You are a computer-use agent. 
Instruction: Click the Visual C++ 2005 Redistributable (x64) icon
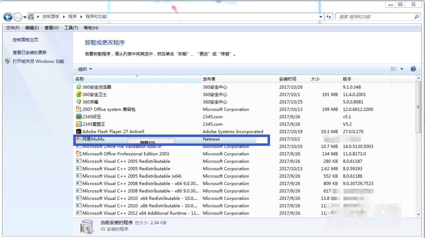click(x=79, y=176)
